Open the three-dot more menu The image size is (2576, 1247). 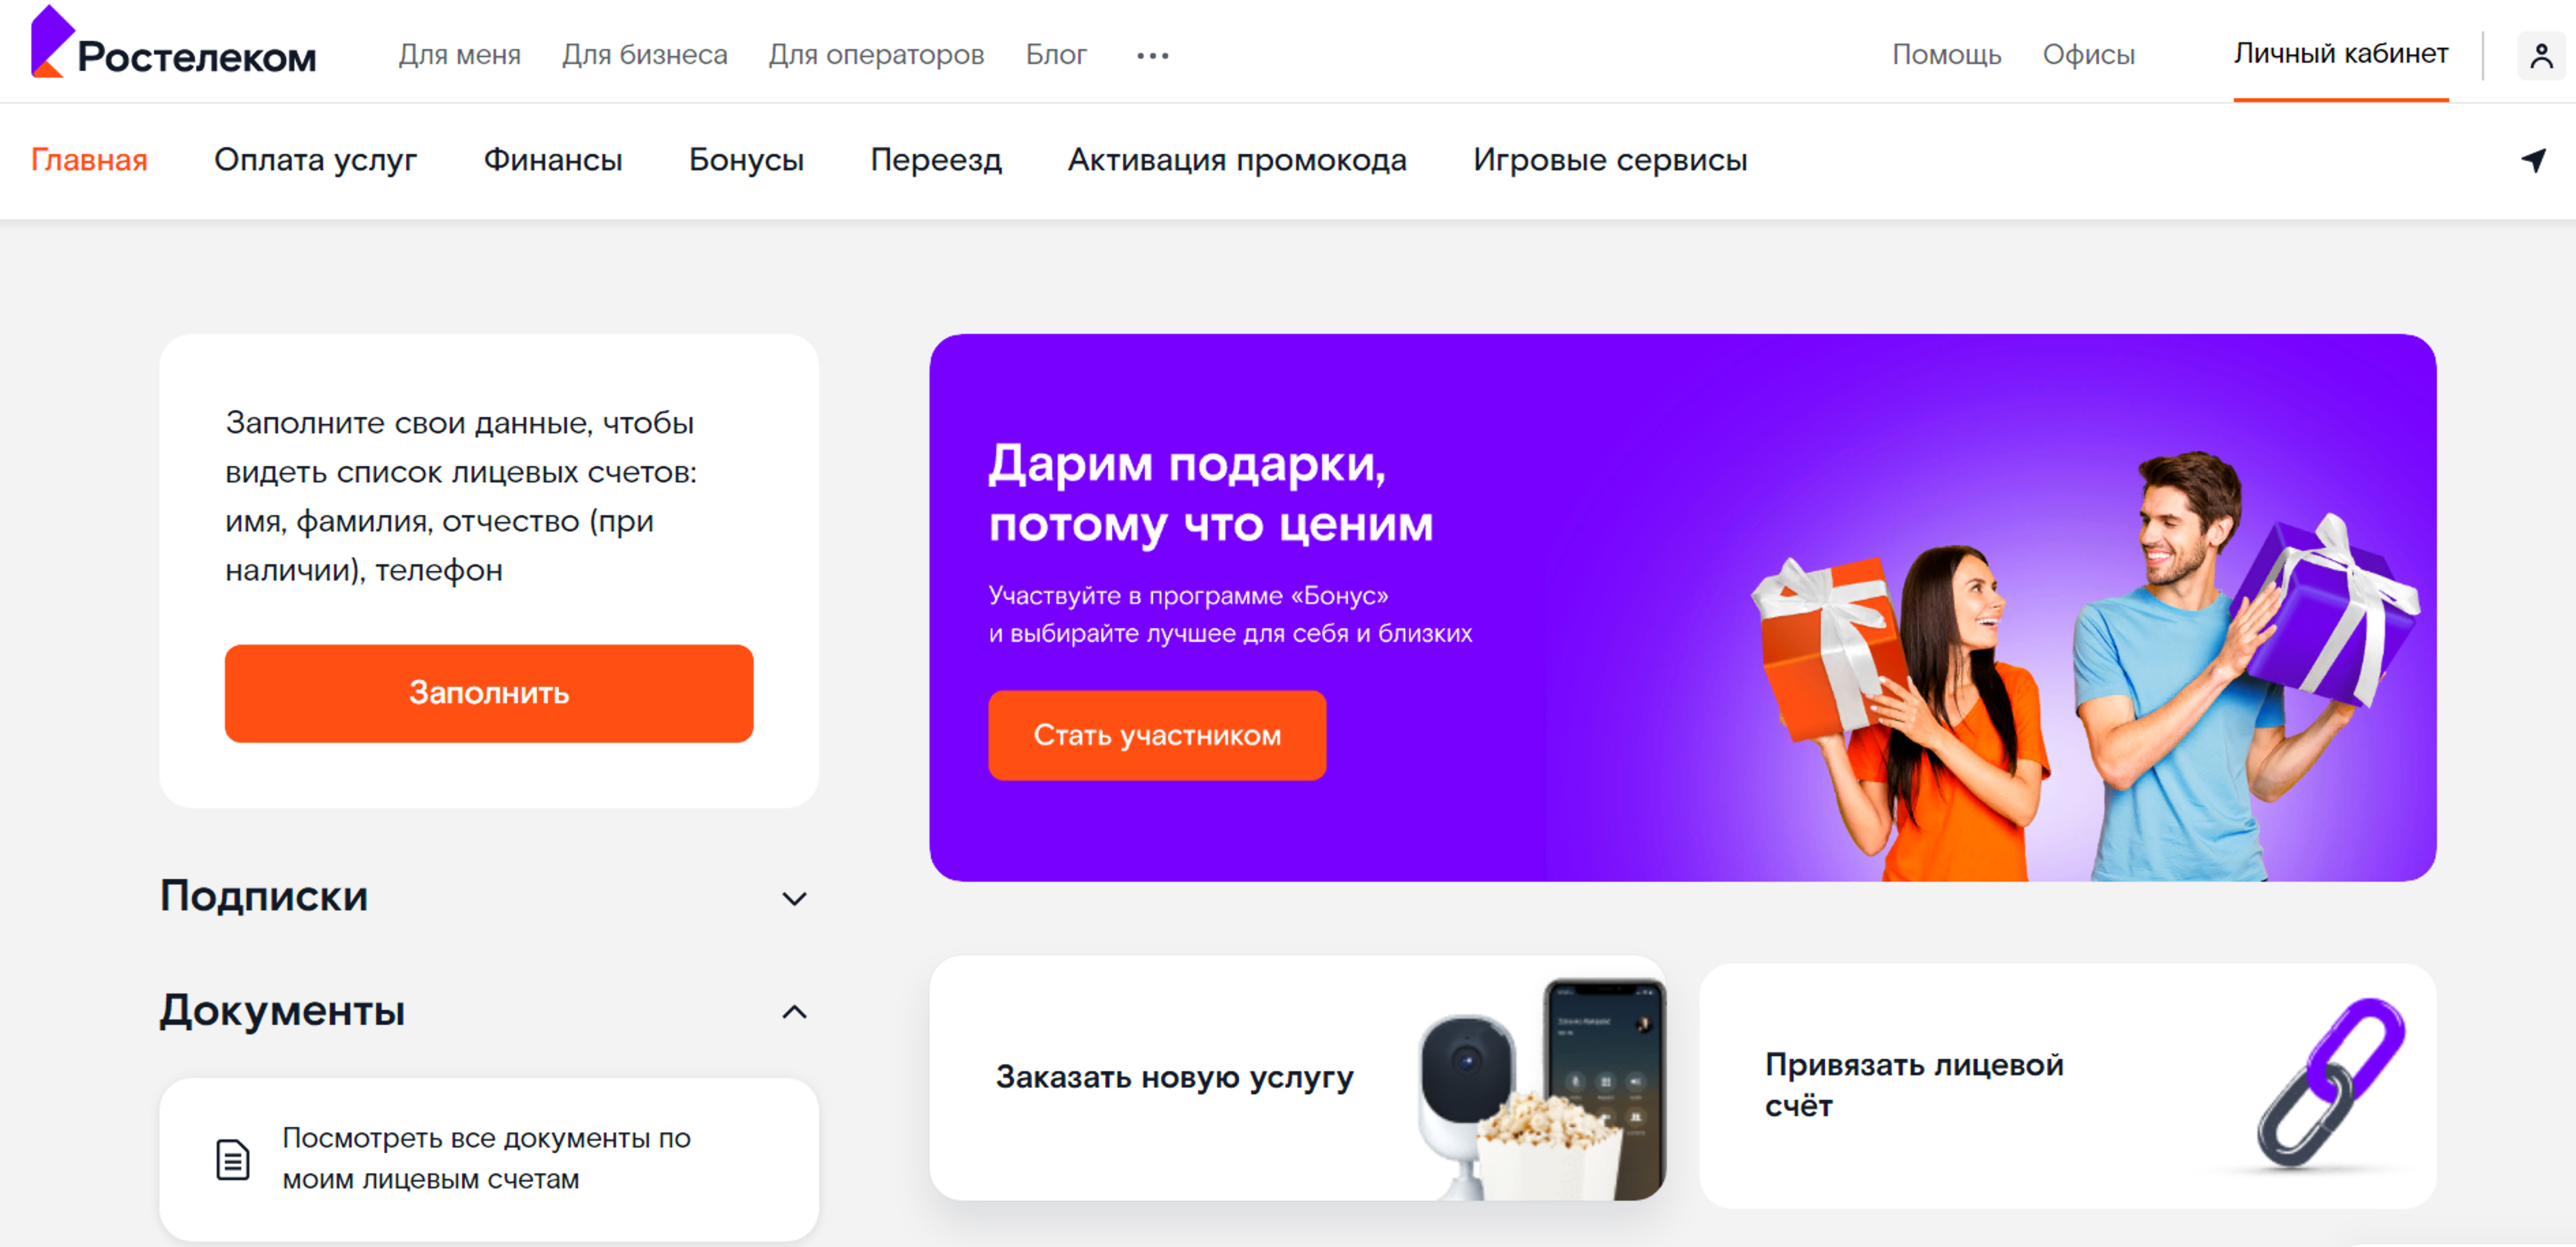[1152, 56]
